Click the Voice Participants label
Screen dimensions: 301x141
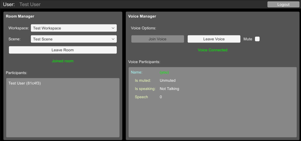pos(144,62)
